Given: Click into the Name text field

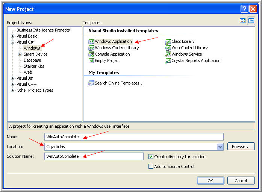Looking at the screenshot, I should (x=134, y=137).
